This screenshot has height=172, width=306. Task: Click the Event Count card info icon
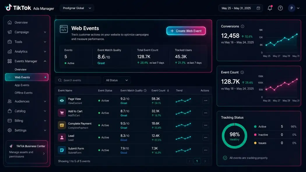[x=242, y=72]
